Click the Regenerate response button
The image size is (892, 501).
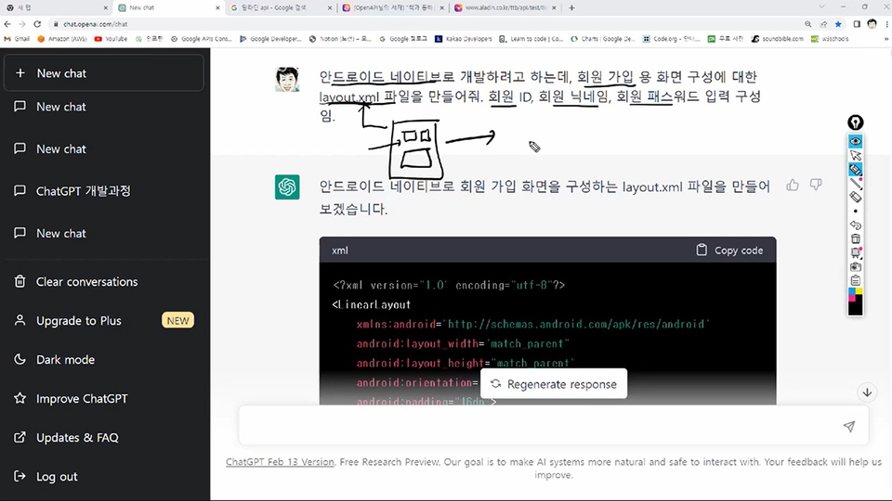point(554,384)
